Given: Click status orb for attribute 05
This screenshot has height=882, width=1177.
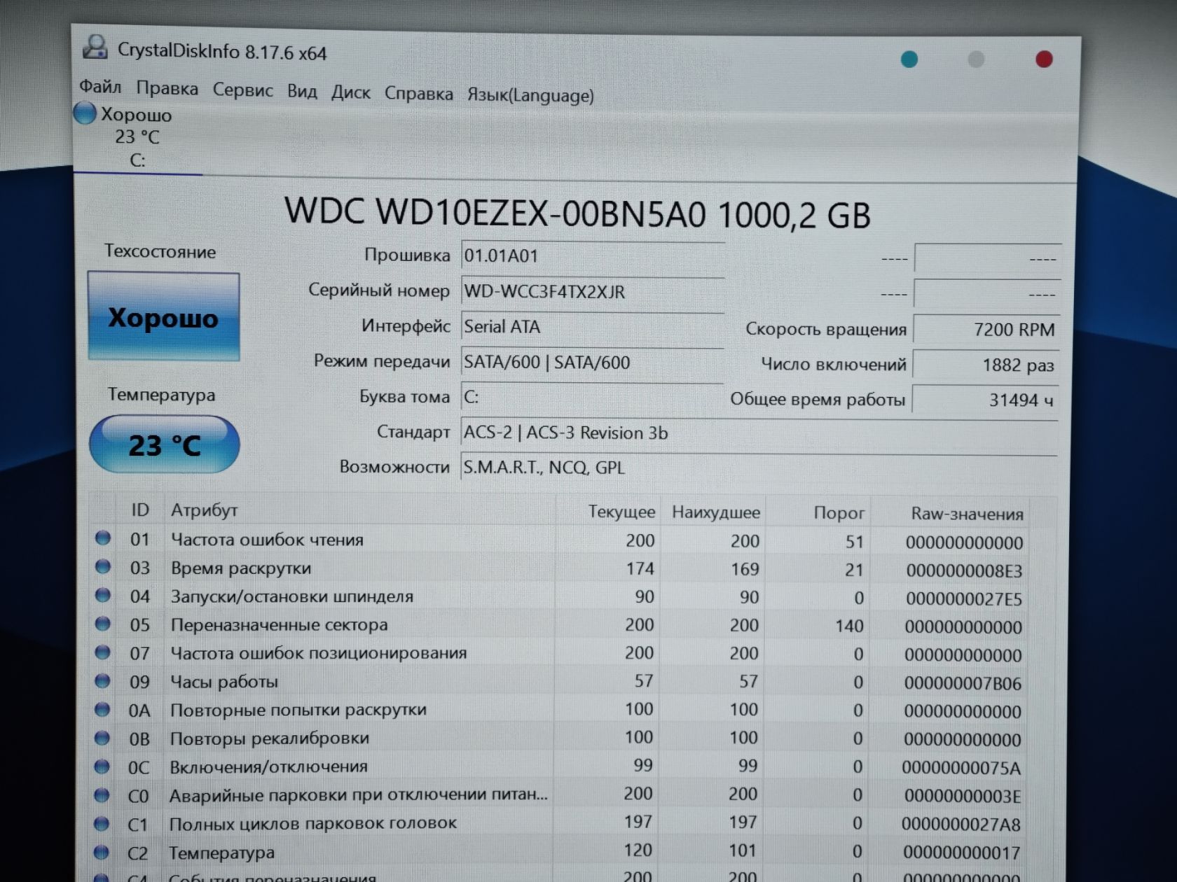Looking at the screenshot, I should (103, 623).
